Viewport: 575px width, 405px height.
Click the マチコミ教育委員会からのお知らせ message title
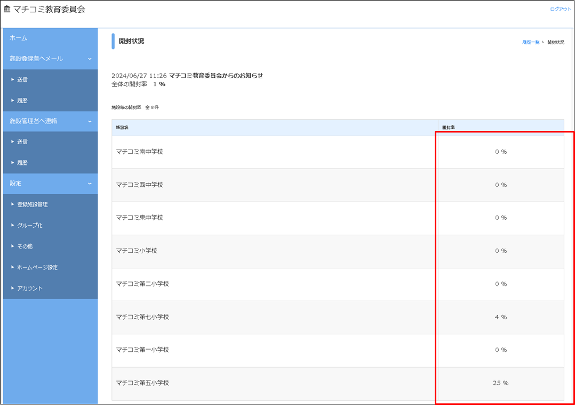[216, 76]
